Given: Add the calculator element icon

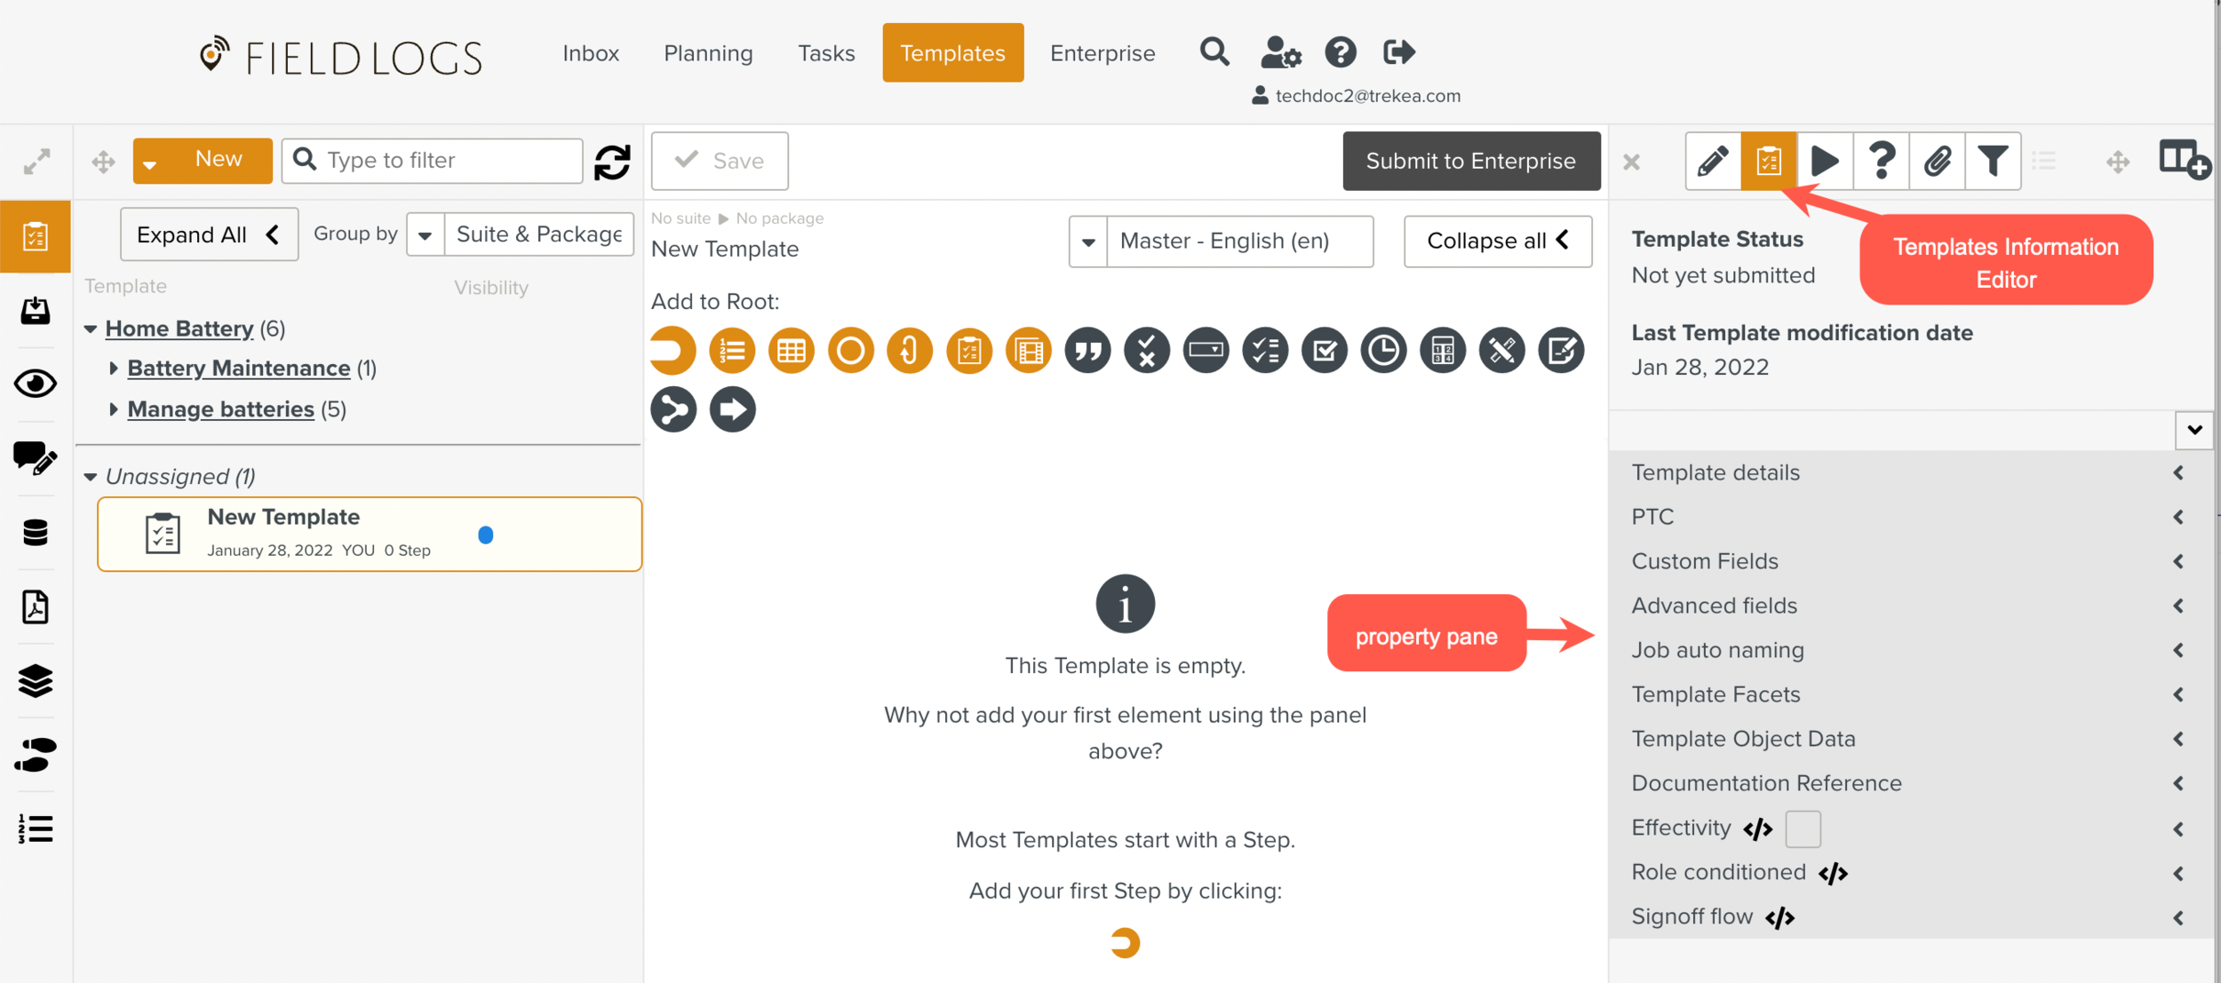Looking at the screenshot, I should click(x=1442, y=351).
